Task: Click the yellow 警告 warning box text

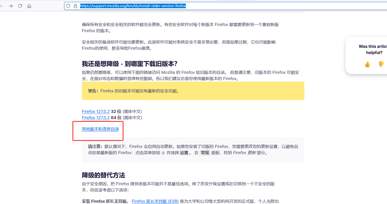Action: coord(133,91)
